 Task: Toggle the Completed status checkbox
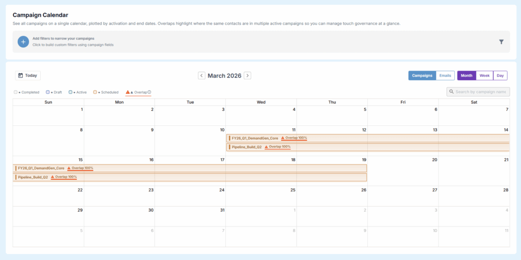[16, 92]
